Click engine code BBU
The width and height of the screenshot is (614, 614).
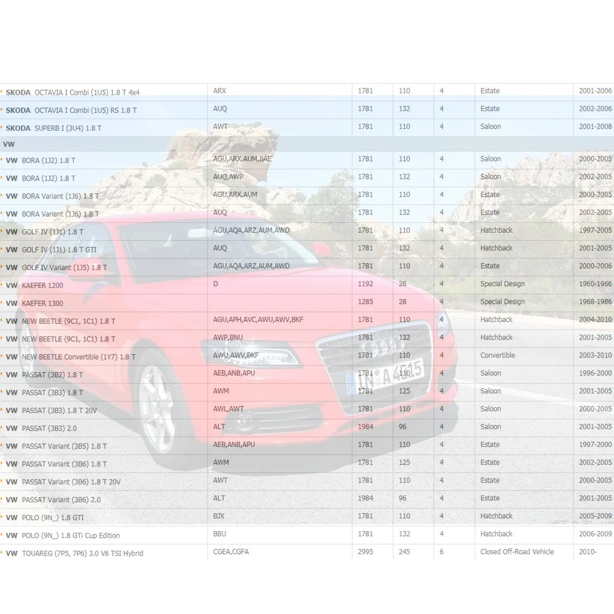pyautogui.click(x=219, y=534)
